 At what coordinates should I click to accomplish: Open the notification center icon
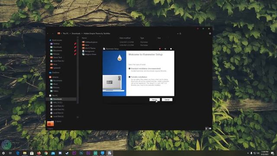coord(272,153)
